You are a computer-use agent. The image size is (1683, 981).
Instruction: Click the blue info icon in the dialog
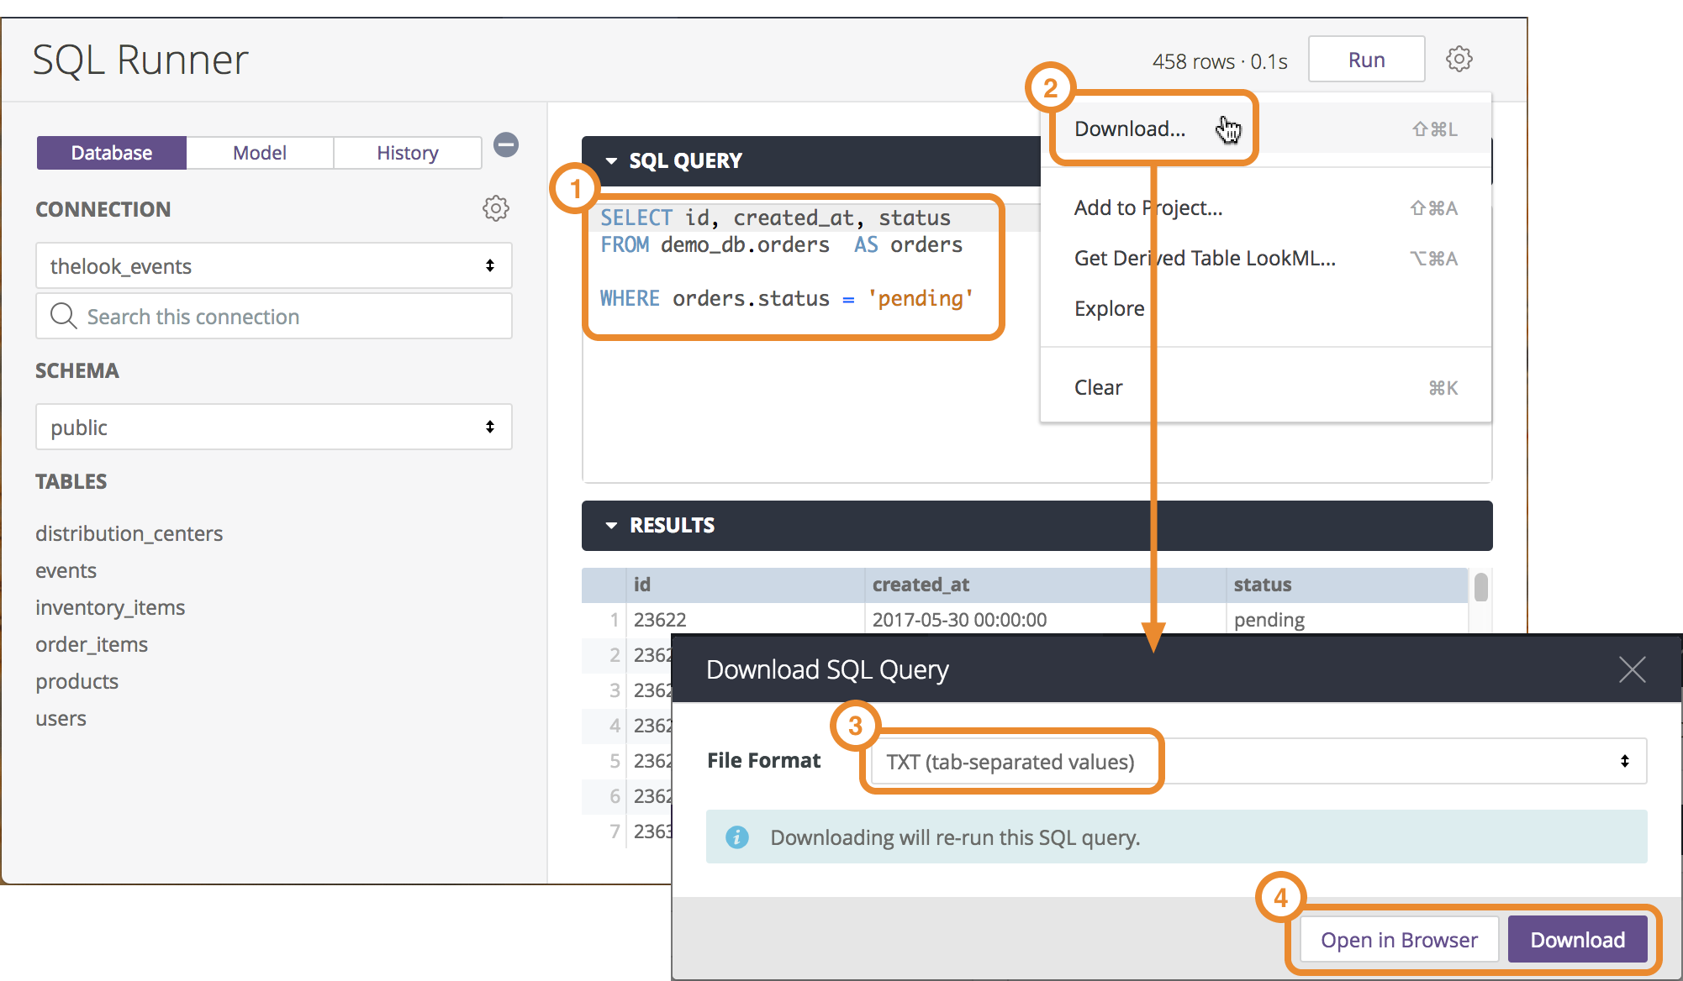[x=737, y=837]
